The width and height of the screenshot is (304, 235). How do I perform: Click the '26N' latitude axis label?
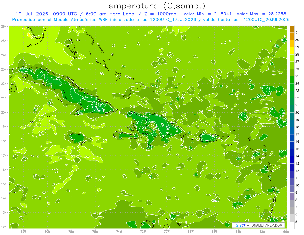[4, 26]
